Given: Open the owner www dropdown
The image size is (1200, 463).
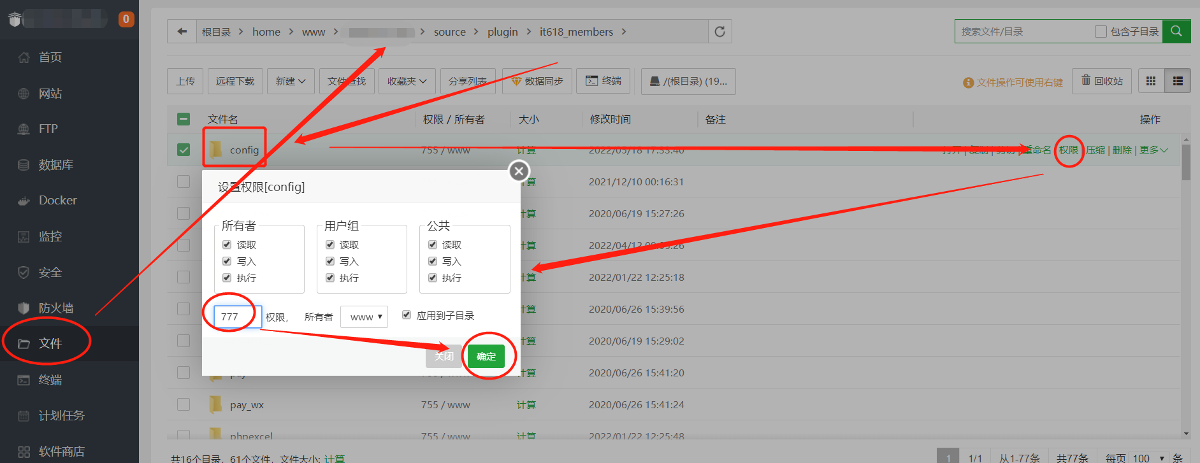Looking at the screenshot, I should coord(364,317).
